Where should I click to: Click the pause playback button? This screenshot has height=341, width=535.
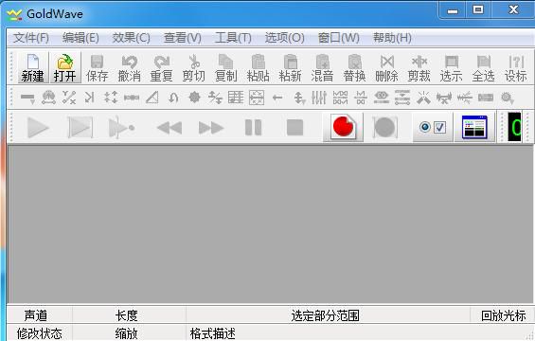coord(253,127)
